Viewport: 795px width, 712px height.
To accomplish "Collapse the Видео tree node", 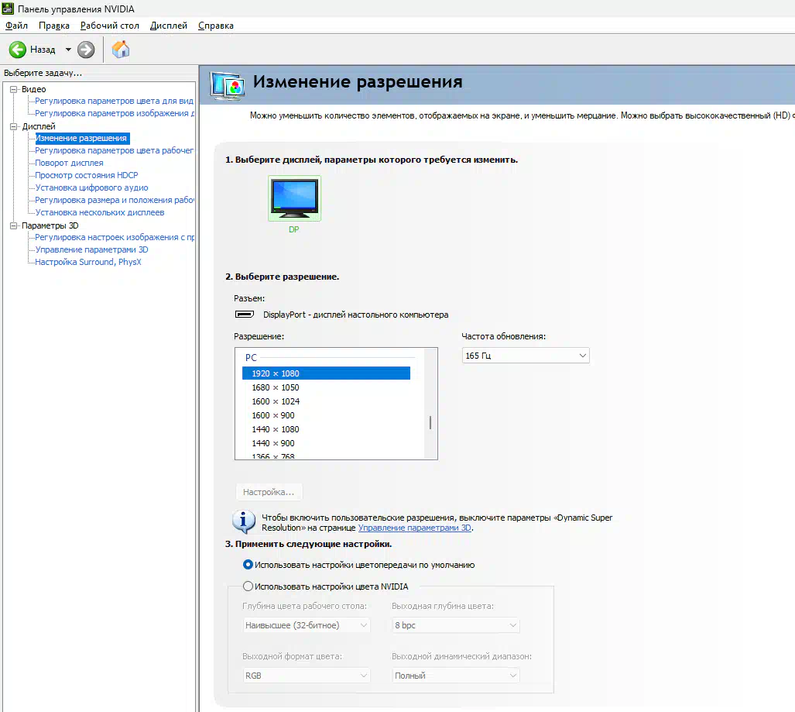I will (14, 89).
